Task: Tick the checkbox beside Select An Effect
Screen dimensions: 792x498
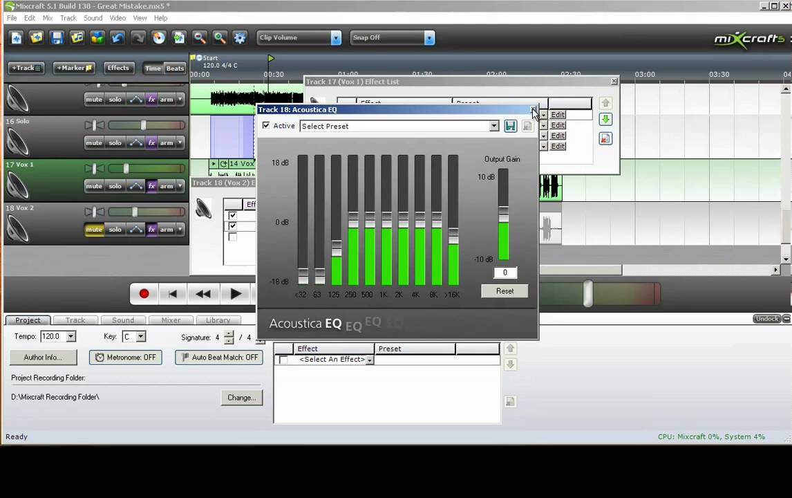Action: tap(283, 360)
